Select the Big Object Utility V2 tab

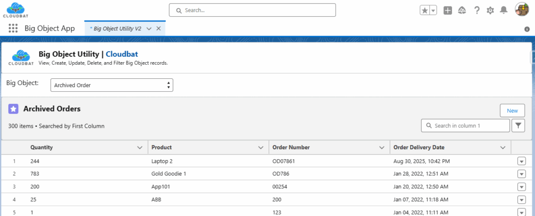click(117, 29)
